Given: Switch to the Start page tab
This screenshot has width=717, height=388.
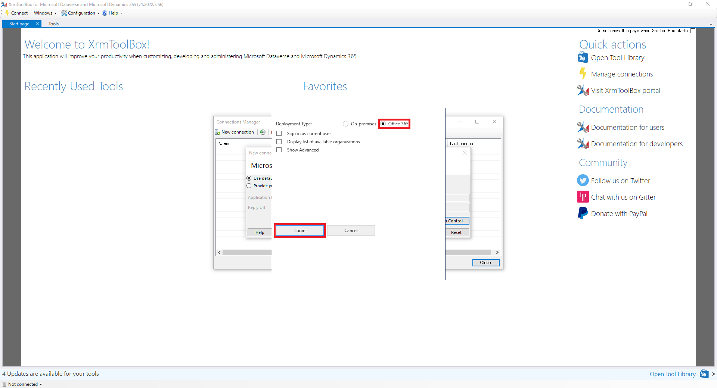Looking at the screenshot, I should point(19,24).
